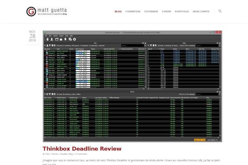Viewport: 248px width, 165px height.
Task: Open the site search magnifier icon
Action: tap(220, 11)
